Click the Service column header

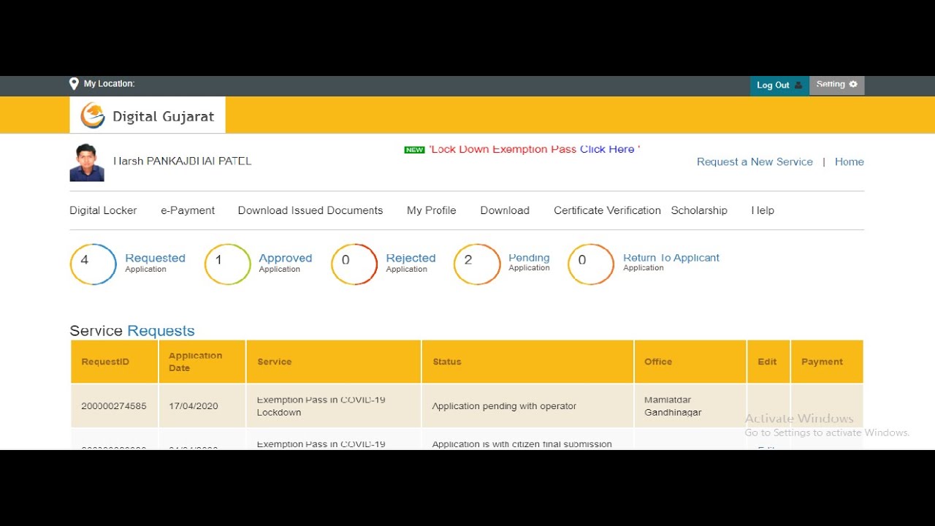pyautogui.click(x=334, y=362)
